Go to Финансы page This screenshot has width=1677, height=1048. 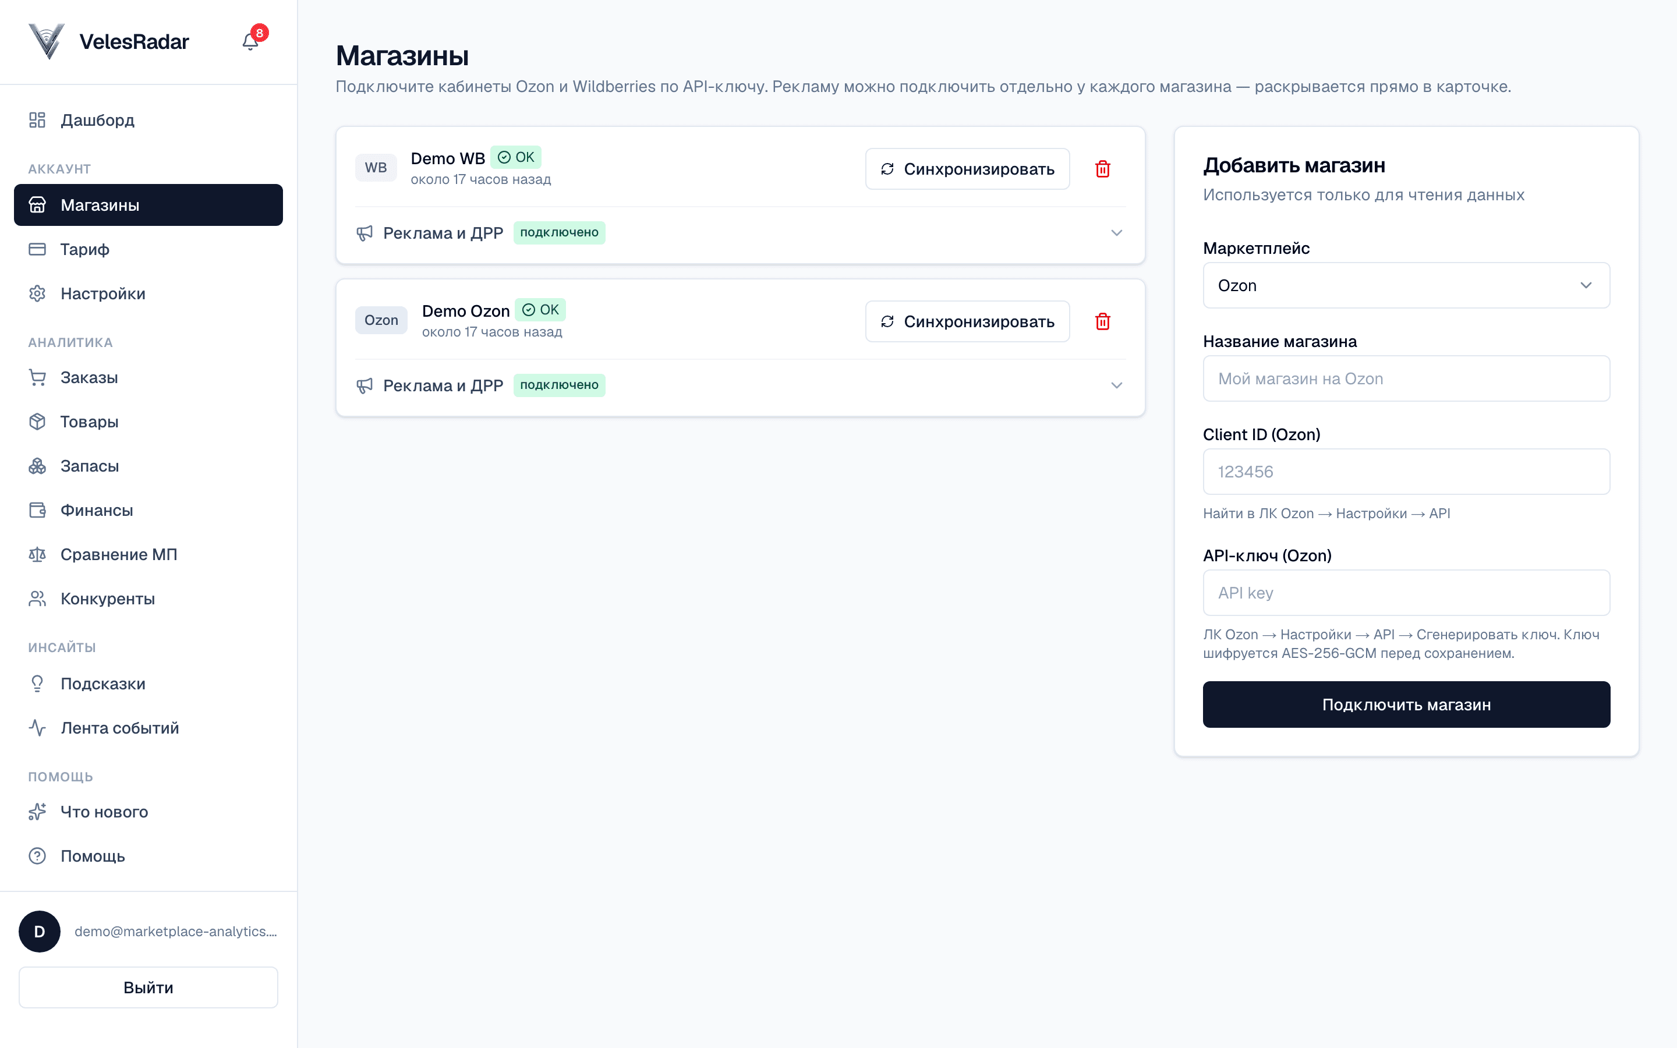tap(148, 510)
